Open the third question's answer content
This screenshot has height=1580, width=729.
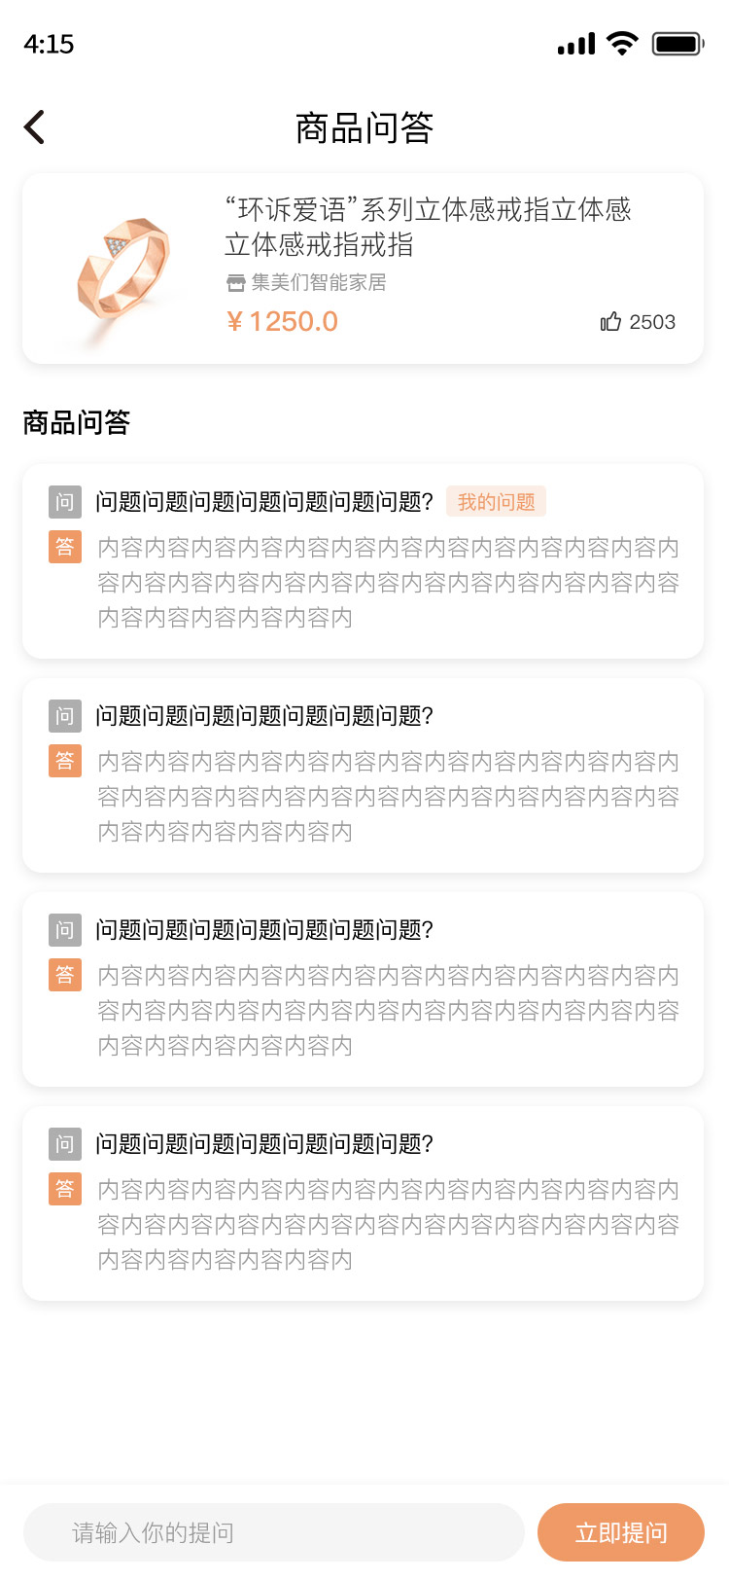point(389,1011)
